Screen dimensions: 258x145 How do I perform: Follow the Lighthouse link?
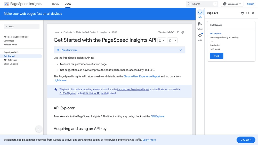click(x=60, y=80)
